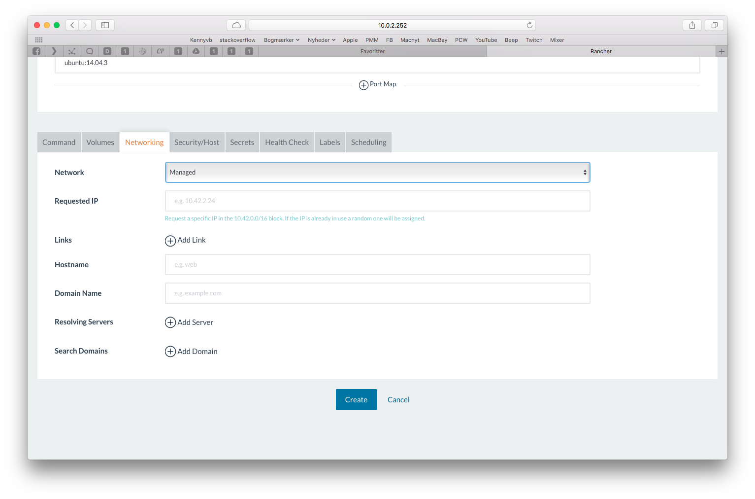Open the stackoverflow bookmark
The width and height of the screenshot is (755, 499).
tap(237, 40)
